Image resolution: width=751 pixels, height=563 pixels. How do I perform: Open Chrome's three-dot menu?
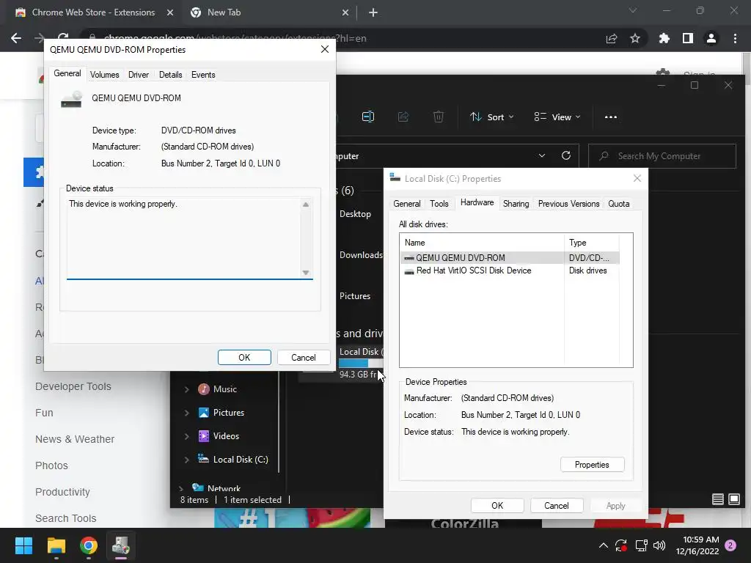pyautogui.click(x=735, y=38)
